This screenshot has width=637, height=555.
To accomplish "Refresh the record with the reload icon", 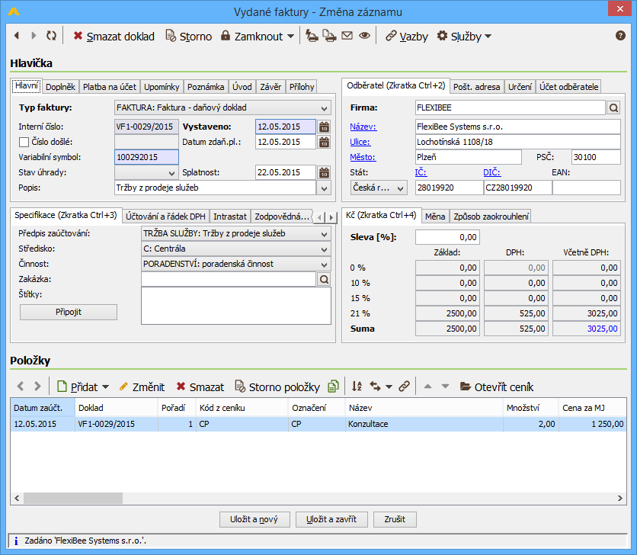I will coord(51,36).
